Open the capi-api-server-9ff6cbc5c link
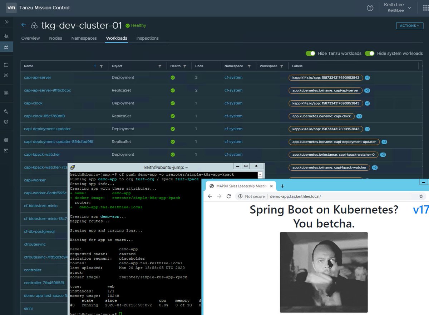Screen dimensions: 429x315 point(47,90)
